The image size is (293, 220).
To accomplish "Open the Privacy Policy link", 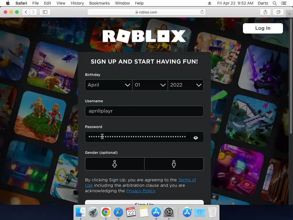I will pyautogui.click(x=141, y=191).
